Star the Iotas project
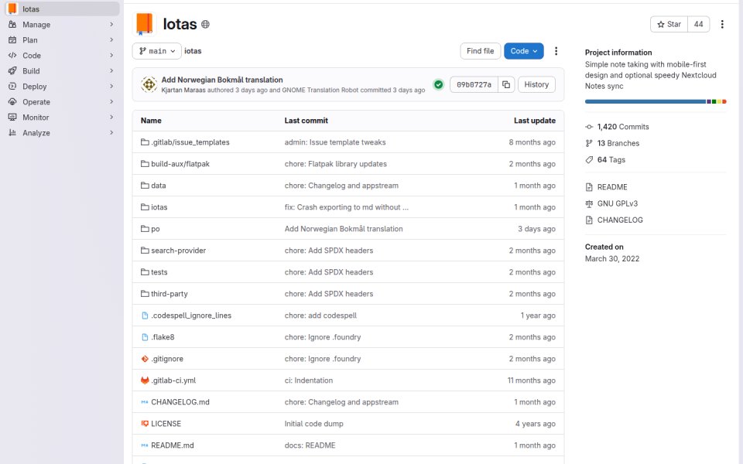This screenshot has width=743, height=464. [669, 24]
